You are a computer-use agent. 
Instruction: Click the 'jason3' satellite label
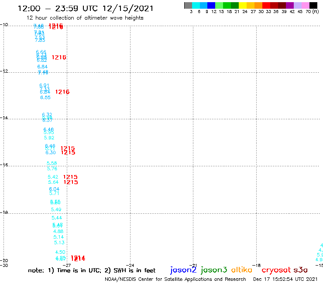click(214, 270)
